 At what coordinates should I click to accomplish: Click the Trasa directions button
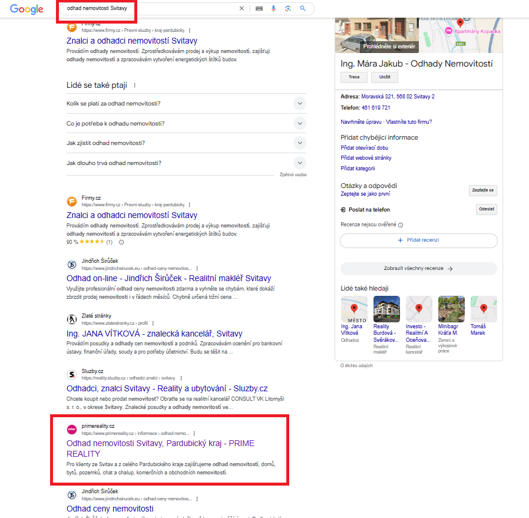[x=354, y=77]
